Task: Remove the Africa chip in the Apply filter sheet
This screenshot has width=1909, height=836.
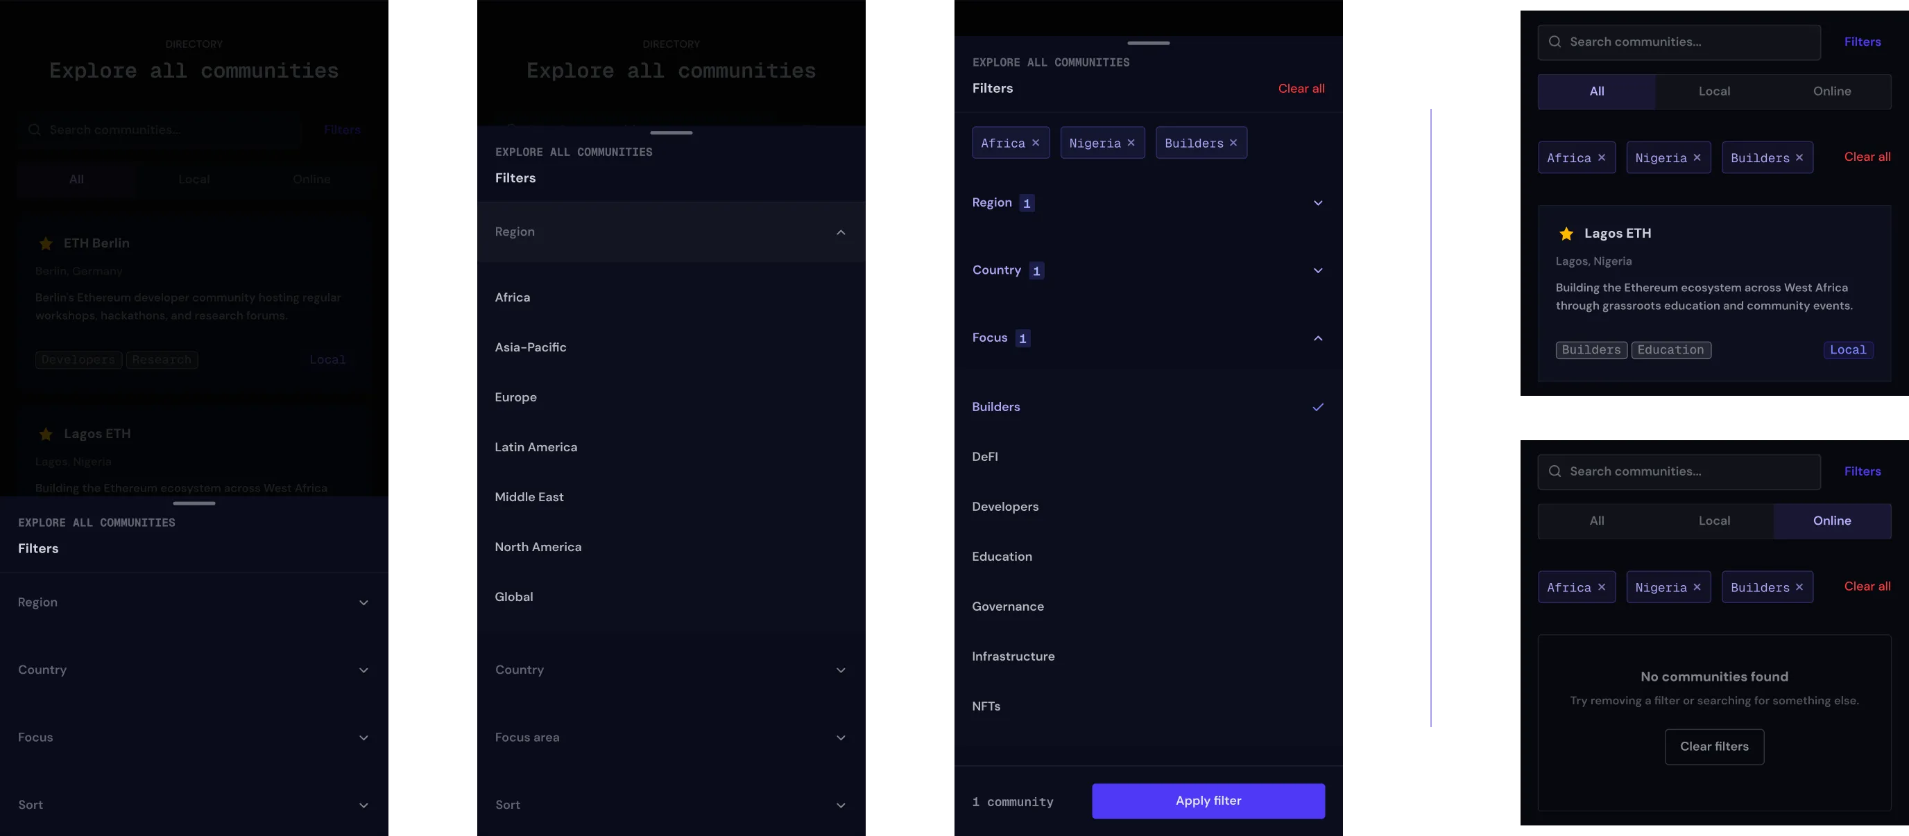Action: pyautogui.click(x=1035, y=143)
